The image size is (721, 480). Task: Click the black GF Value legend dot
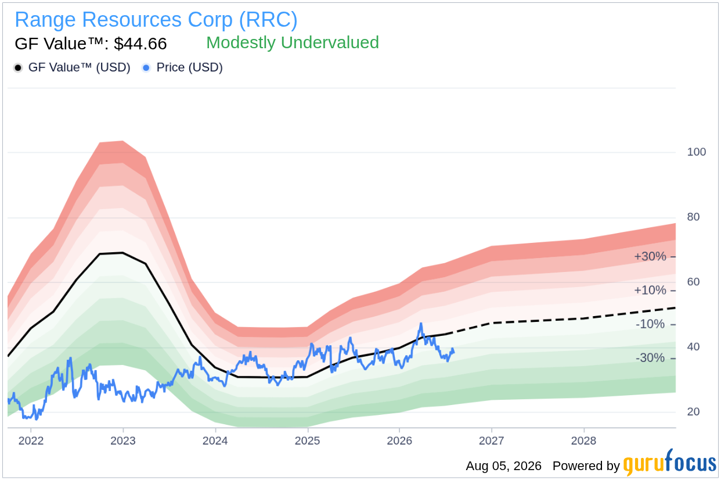[18, 68]
